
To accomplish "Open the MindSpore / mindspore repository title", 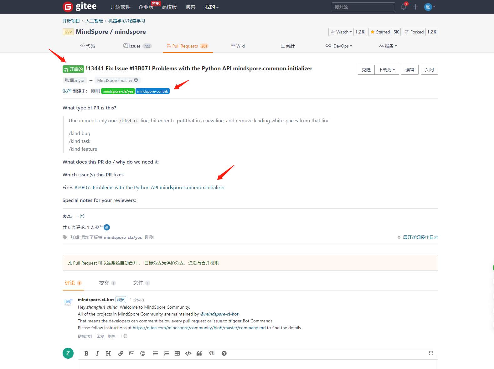I will [x=111, y=32].
